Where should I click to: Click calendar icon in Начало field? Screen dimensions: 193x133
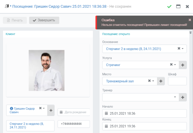106,113
